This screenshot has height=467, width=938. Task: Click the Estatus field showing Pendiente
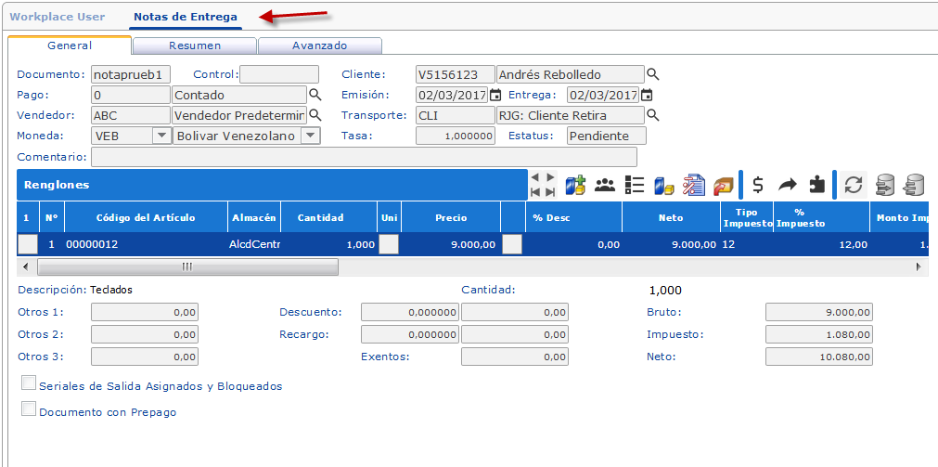click(x=607, y=136)
